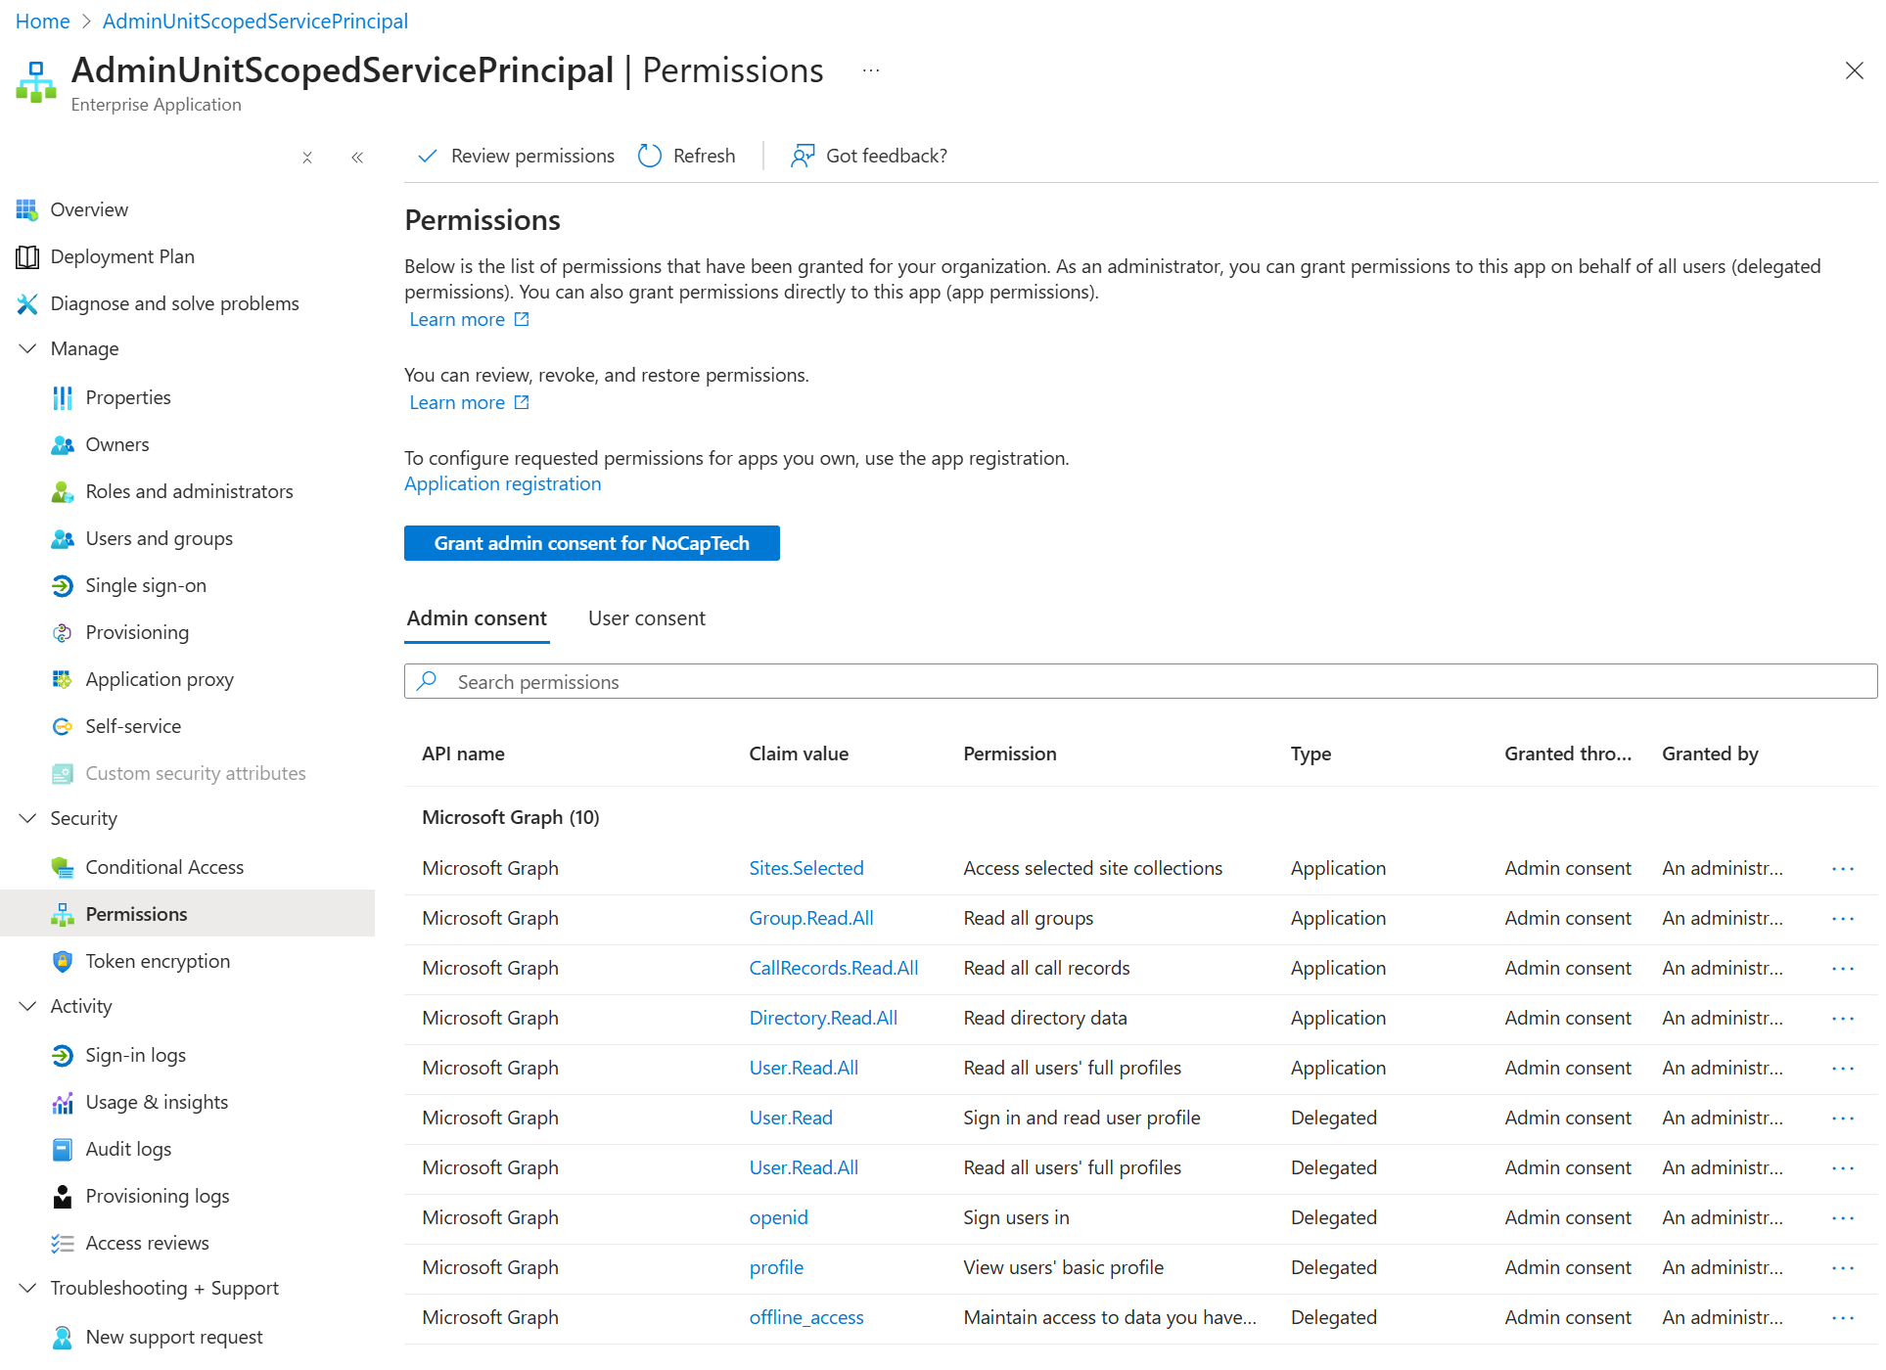This screenshot has width=1886, height=1370.
Task: Open Deployment Plan book icon
Action: click(27, 256)
